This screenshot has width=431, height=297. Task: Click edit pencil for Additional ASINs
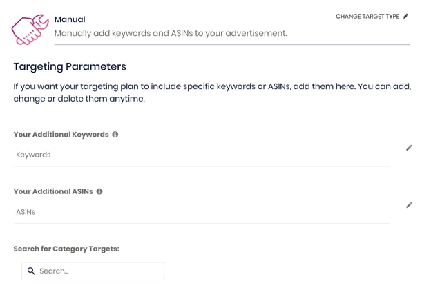[x=410, y=205]
